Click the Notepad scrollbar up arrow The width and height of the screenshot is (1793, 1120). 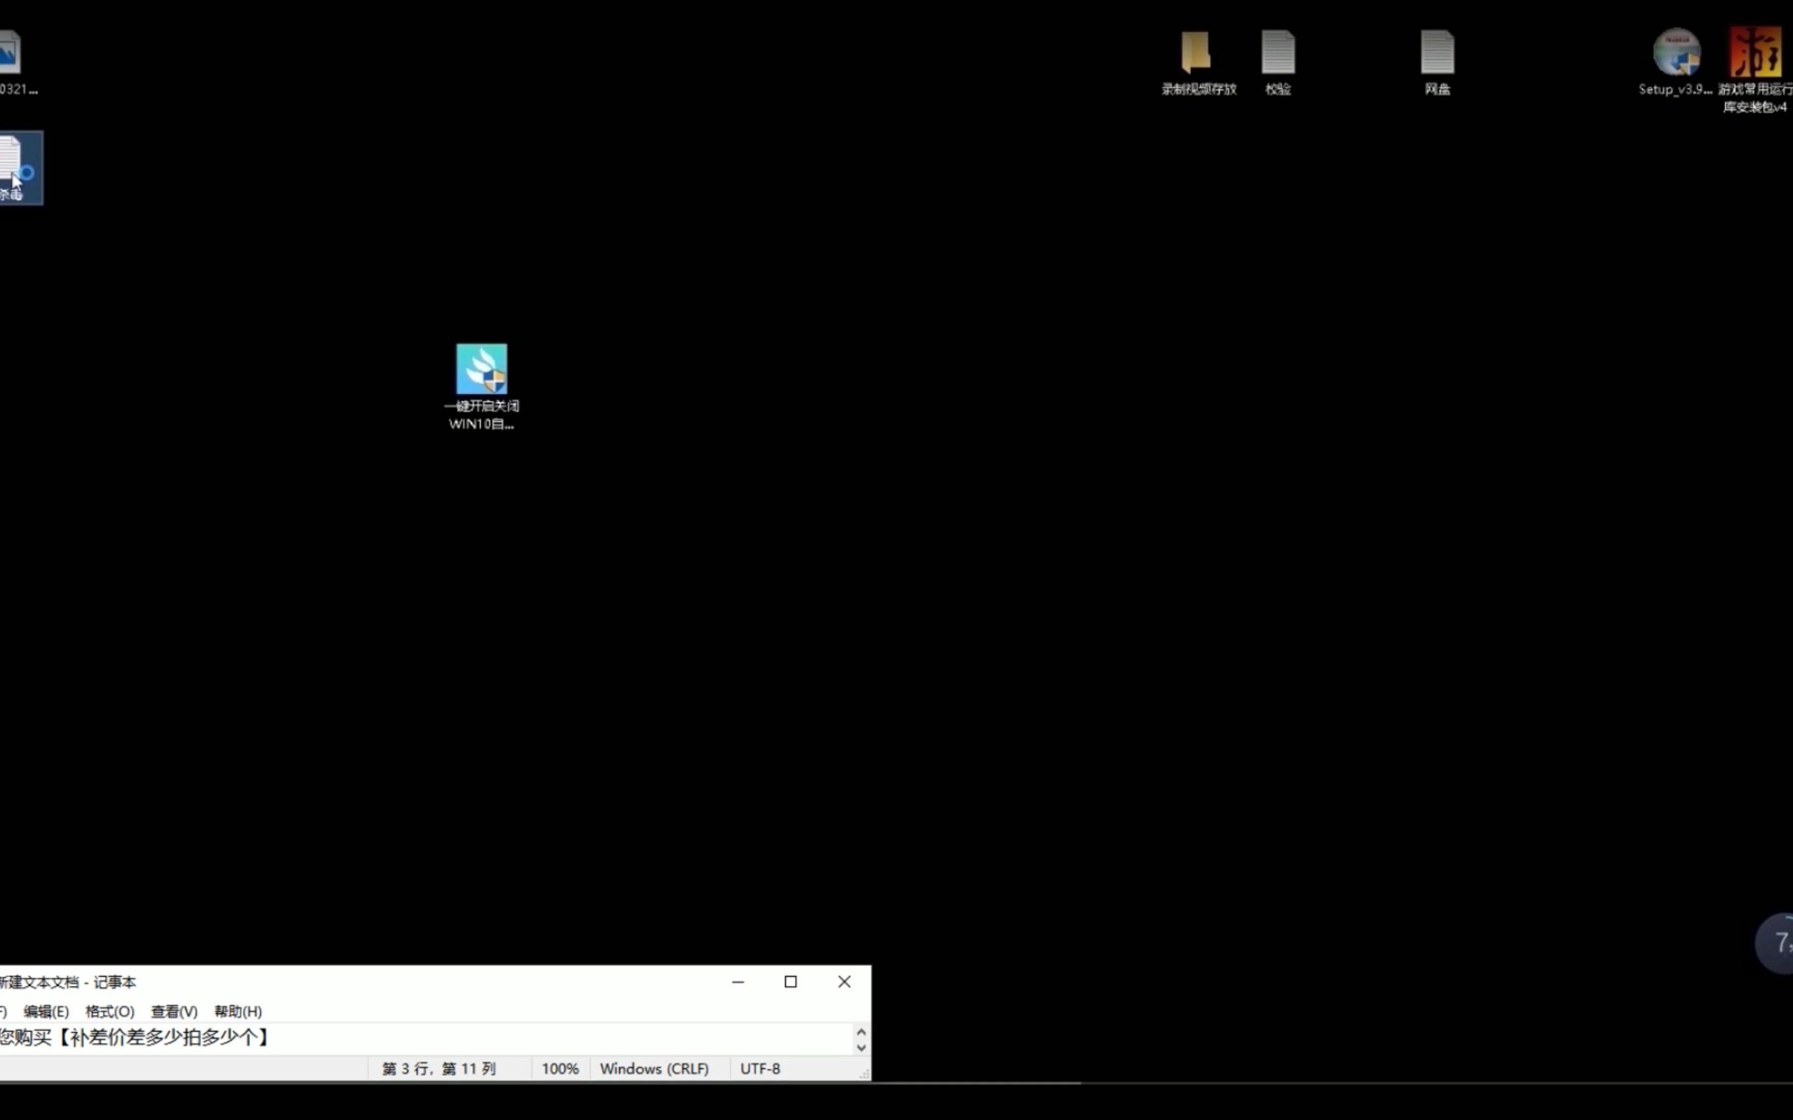point(861,1032)
